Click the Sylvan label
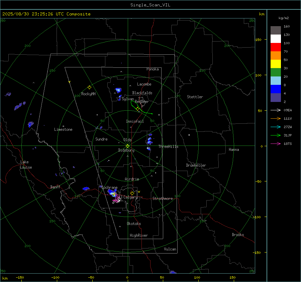The image size is (301, 282). click(128, 99)
